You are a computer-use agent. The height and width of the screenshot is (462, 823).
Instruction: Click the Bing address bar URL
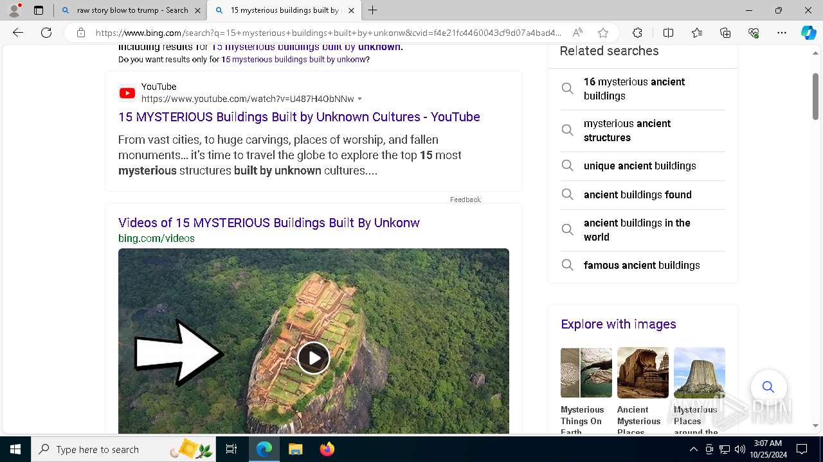(328, 33)
